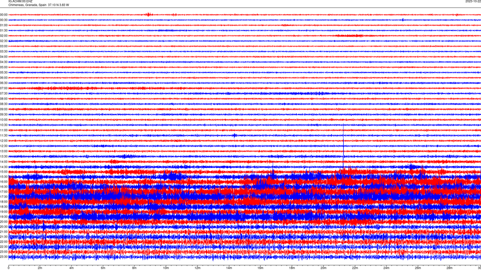
Task: Select the 01:30 trace time label
Action: click(x=4, y=30)
